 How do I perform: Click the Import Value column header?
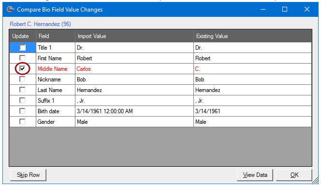(134, 36)
